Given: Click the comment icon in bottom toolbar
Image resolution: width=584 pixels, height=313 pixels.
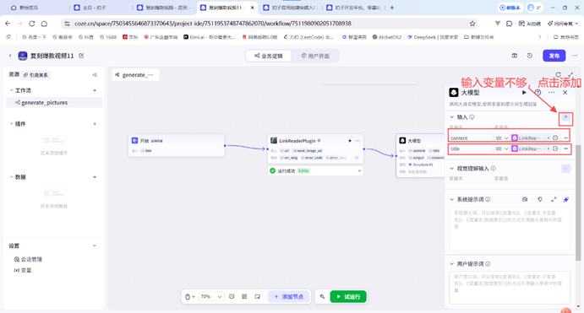Looking at the screenshot, I should 232,297.
